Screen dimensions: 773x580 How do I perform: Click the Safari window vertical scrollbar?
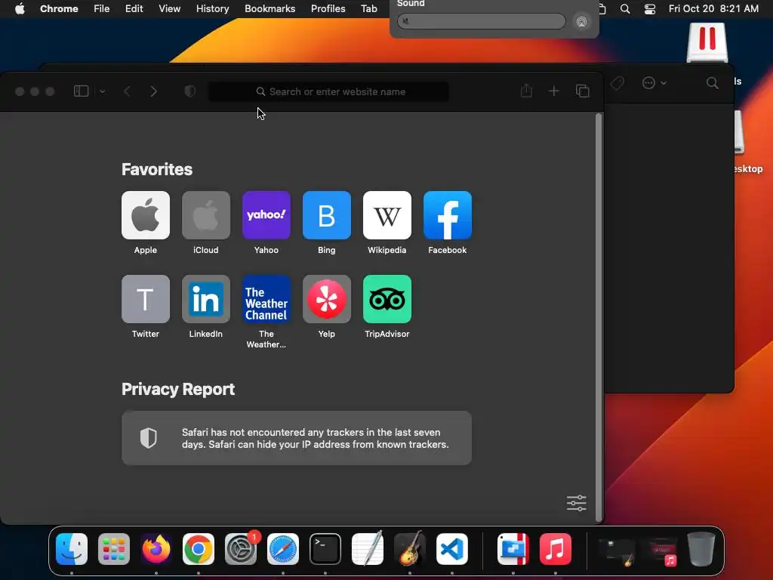click(x=599, y=318)
